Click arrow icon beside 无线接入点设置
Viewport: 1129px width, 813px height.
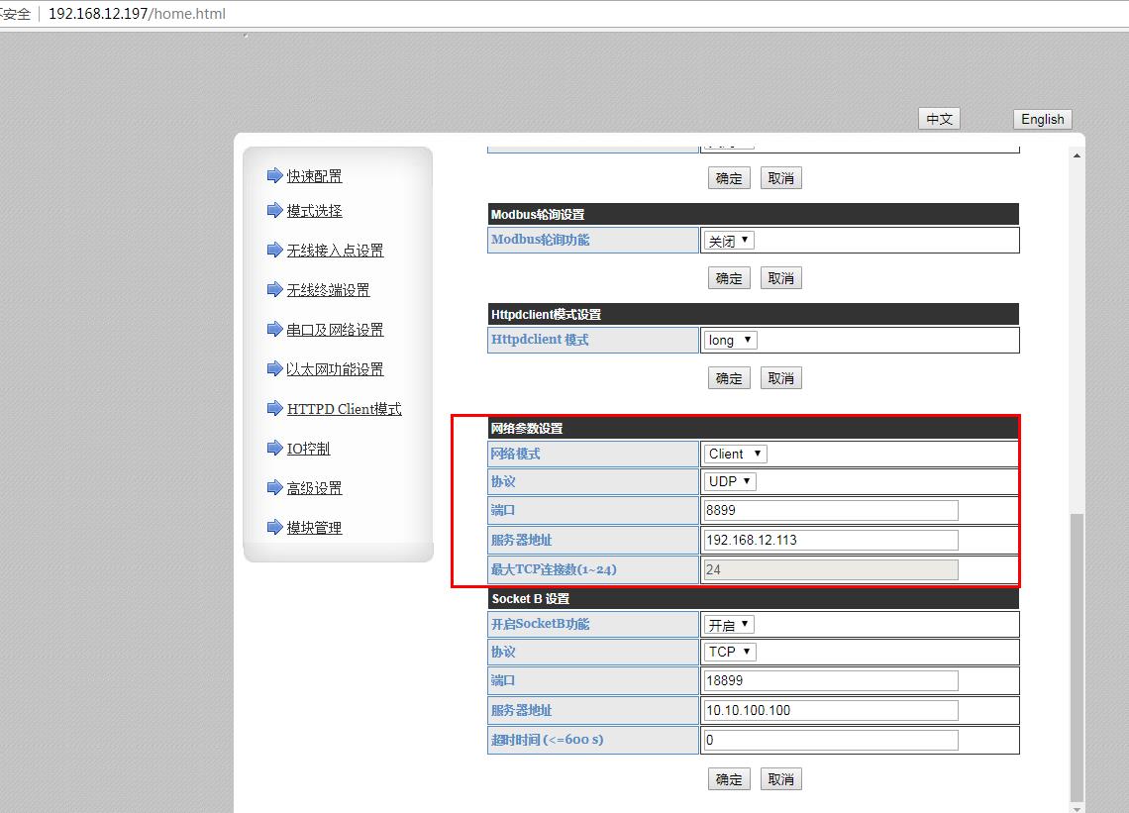tap(274, 250)
